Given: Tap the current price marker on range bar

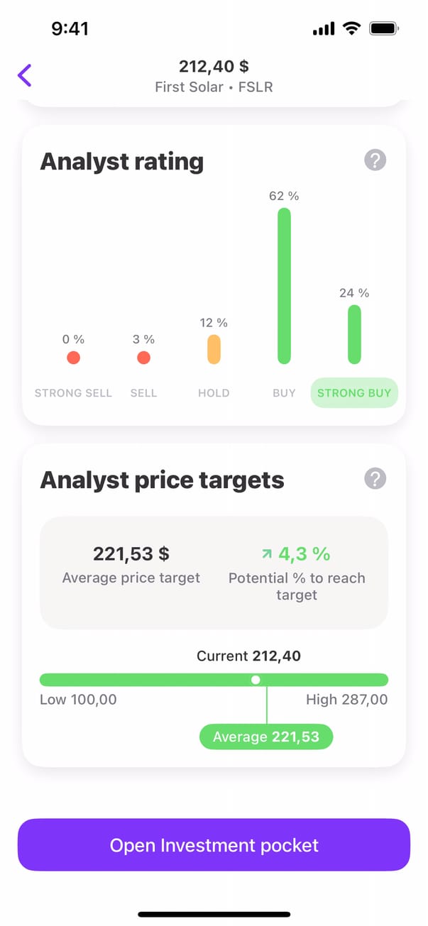Looking at the screenshot, I should (256, 680).
